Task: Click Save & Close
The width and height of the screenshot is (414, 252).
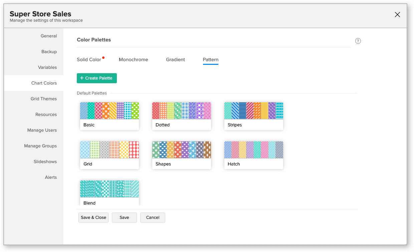Action: (x=93, y=218)
